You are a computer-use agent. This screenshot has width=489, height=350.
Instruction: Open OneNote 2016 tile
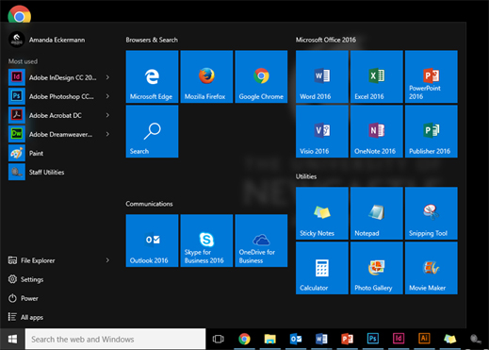377,131
